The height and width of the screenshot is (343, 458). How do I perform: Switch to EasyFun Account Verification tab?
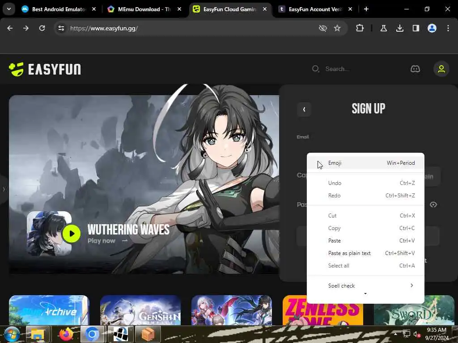tap(315, 9)
